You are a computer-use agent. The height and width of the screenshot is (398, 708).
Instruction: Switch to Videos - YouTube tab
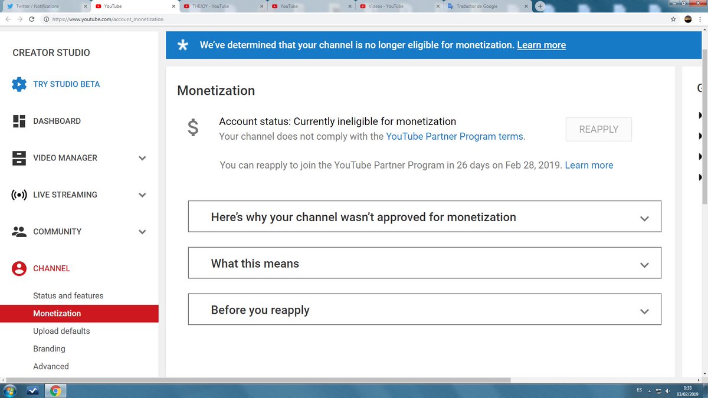pyautogui.click(x=399, y=6)
